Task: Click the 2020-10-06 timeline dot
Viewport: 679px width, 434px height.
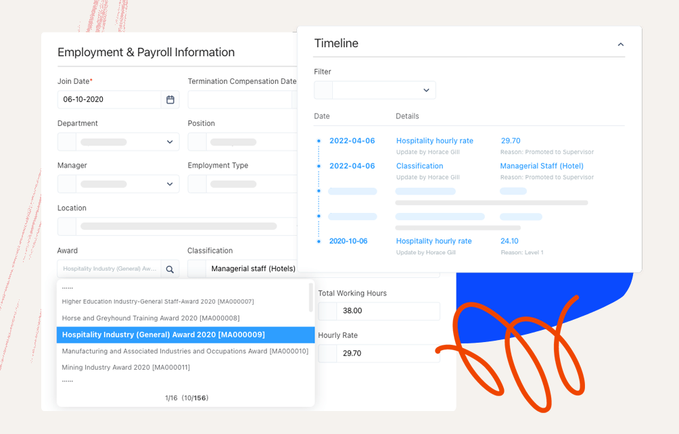Action: [x=319, y=241]
